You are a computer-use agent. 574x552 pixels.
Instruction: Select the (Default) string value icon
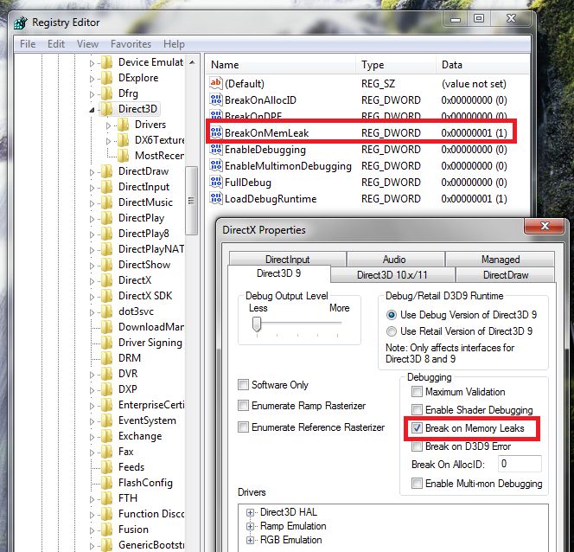[215, 83]
